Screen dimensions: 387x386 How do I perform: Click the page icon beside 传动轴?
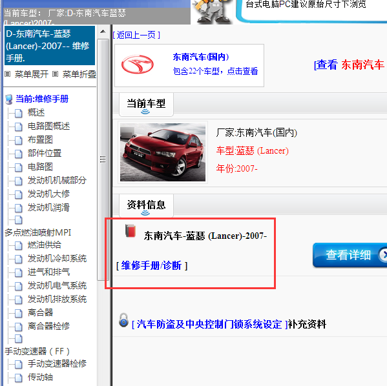click(18, 378)
